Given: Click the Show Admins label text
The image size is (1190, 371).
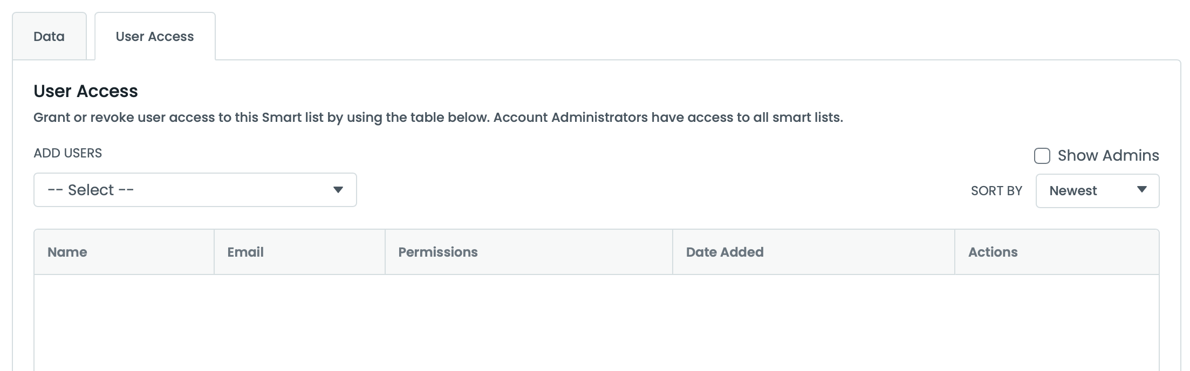Looking at the screenshot, I should pos(1108,156).
